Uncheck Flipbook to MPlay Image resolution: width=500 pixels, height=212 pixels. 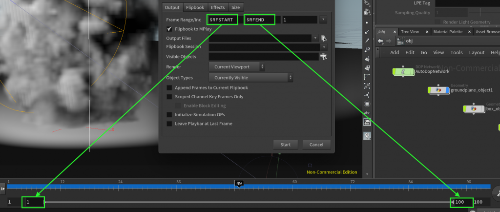pos(169,29)
